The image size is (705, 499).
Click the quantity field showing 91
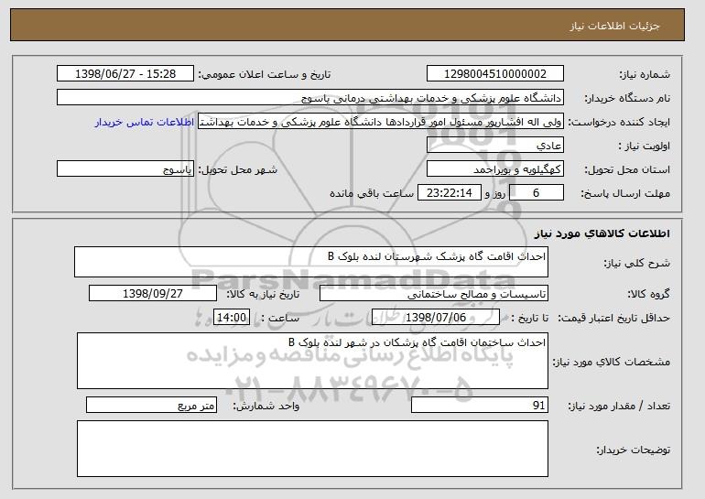pos(480,405)
